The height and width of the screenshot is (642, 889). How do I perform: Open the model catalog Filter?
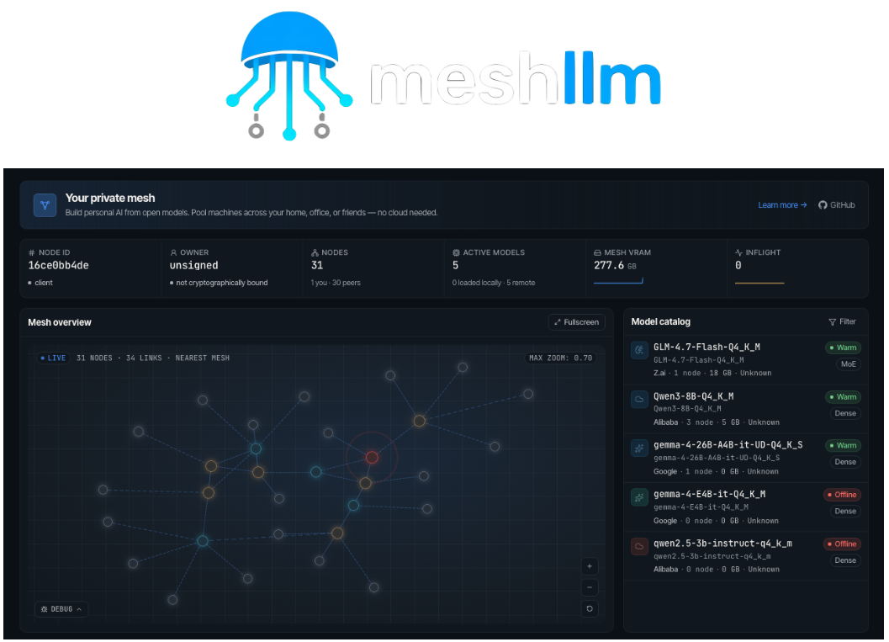[x=843, y=321]
